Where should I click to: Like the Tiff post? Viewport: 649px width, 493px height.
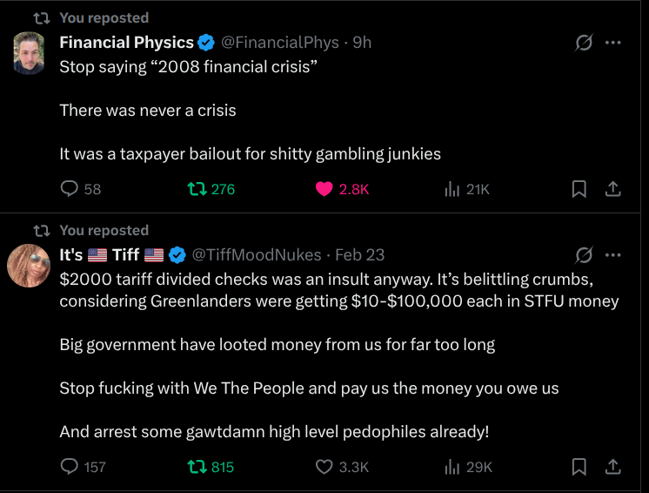pyautogui.click(x=324, y=467)
